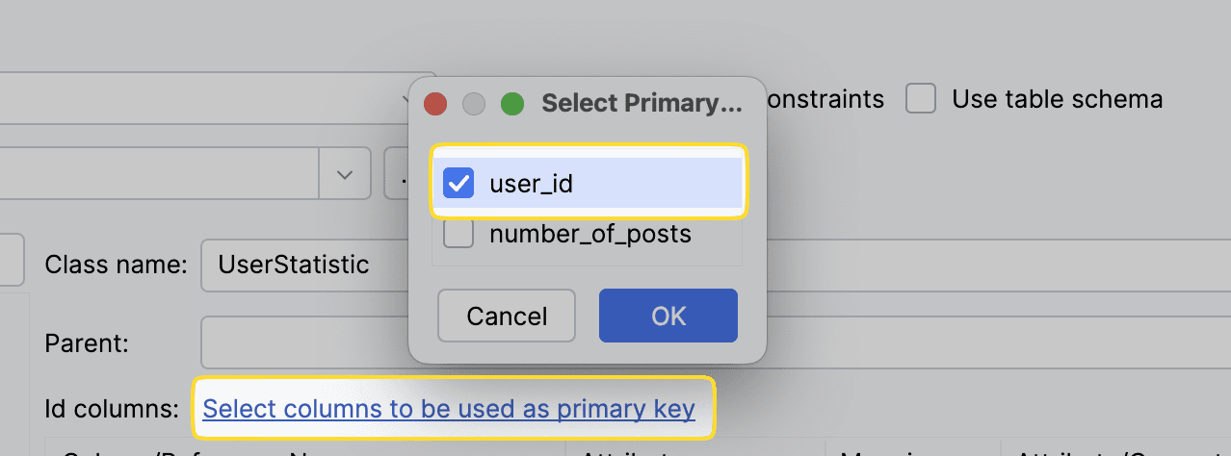Close the Select Primary dialog
This screenshot has width=1231, height=456.
click(435, 103)
